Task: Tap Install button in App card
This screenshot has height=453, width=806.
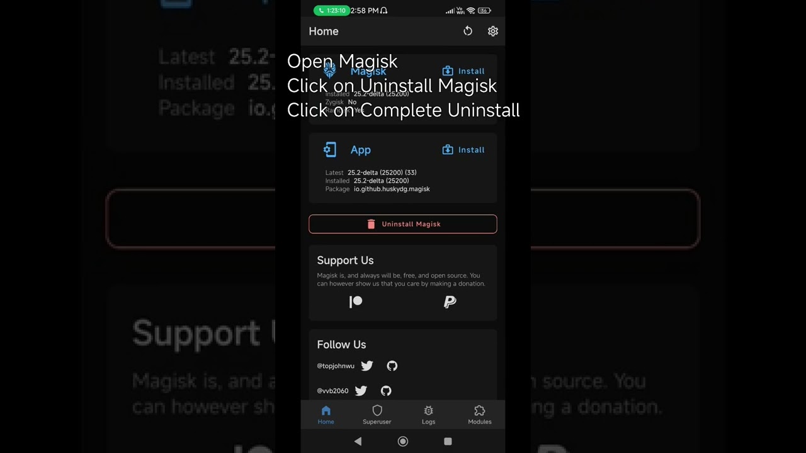Action: (x=463, y=150)
